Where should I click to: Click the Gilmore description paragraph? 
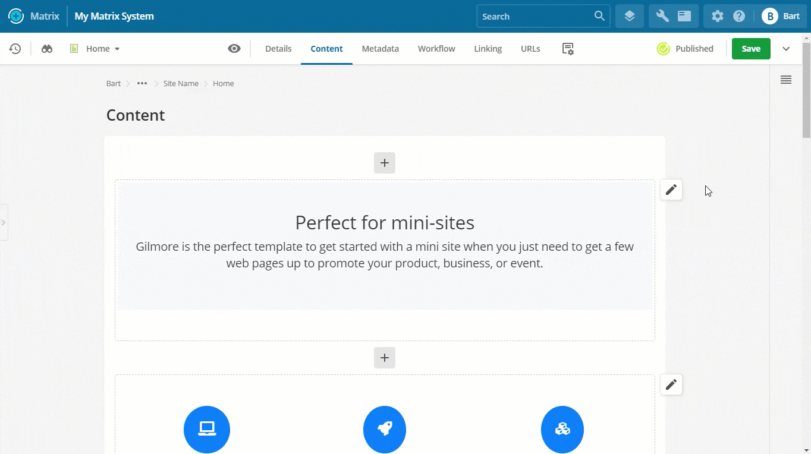point(385,254)
